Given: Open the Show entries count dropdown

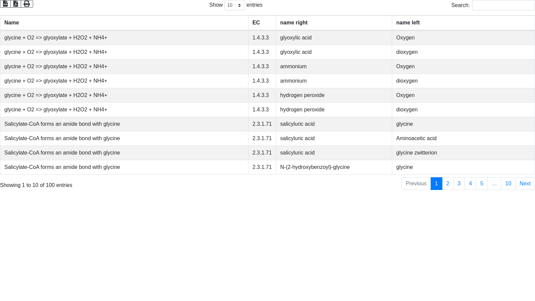Looking at the screenshot, I should point(234,5).
